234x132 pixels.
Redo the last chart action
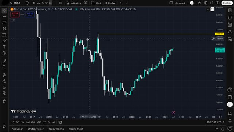127,3
